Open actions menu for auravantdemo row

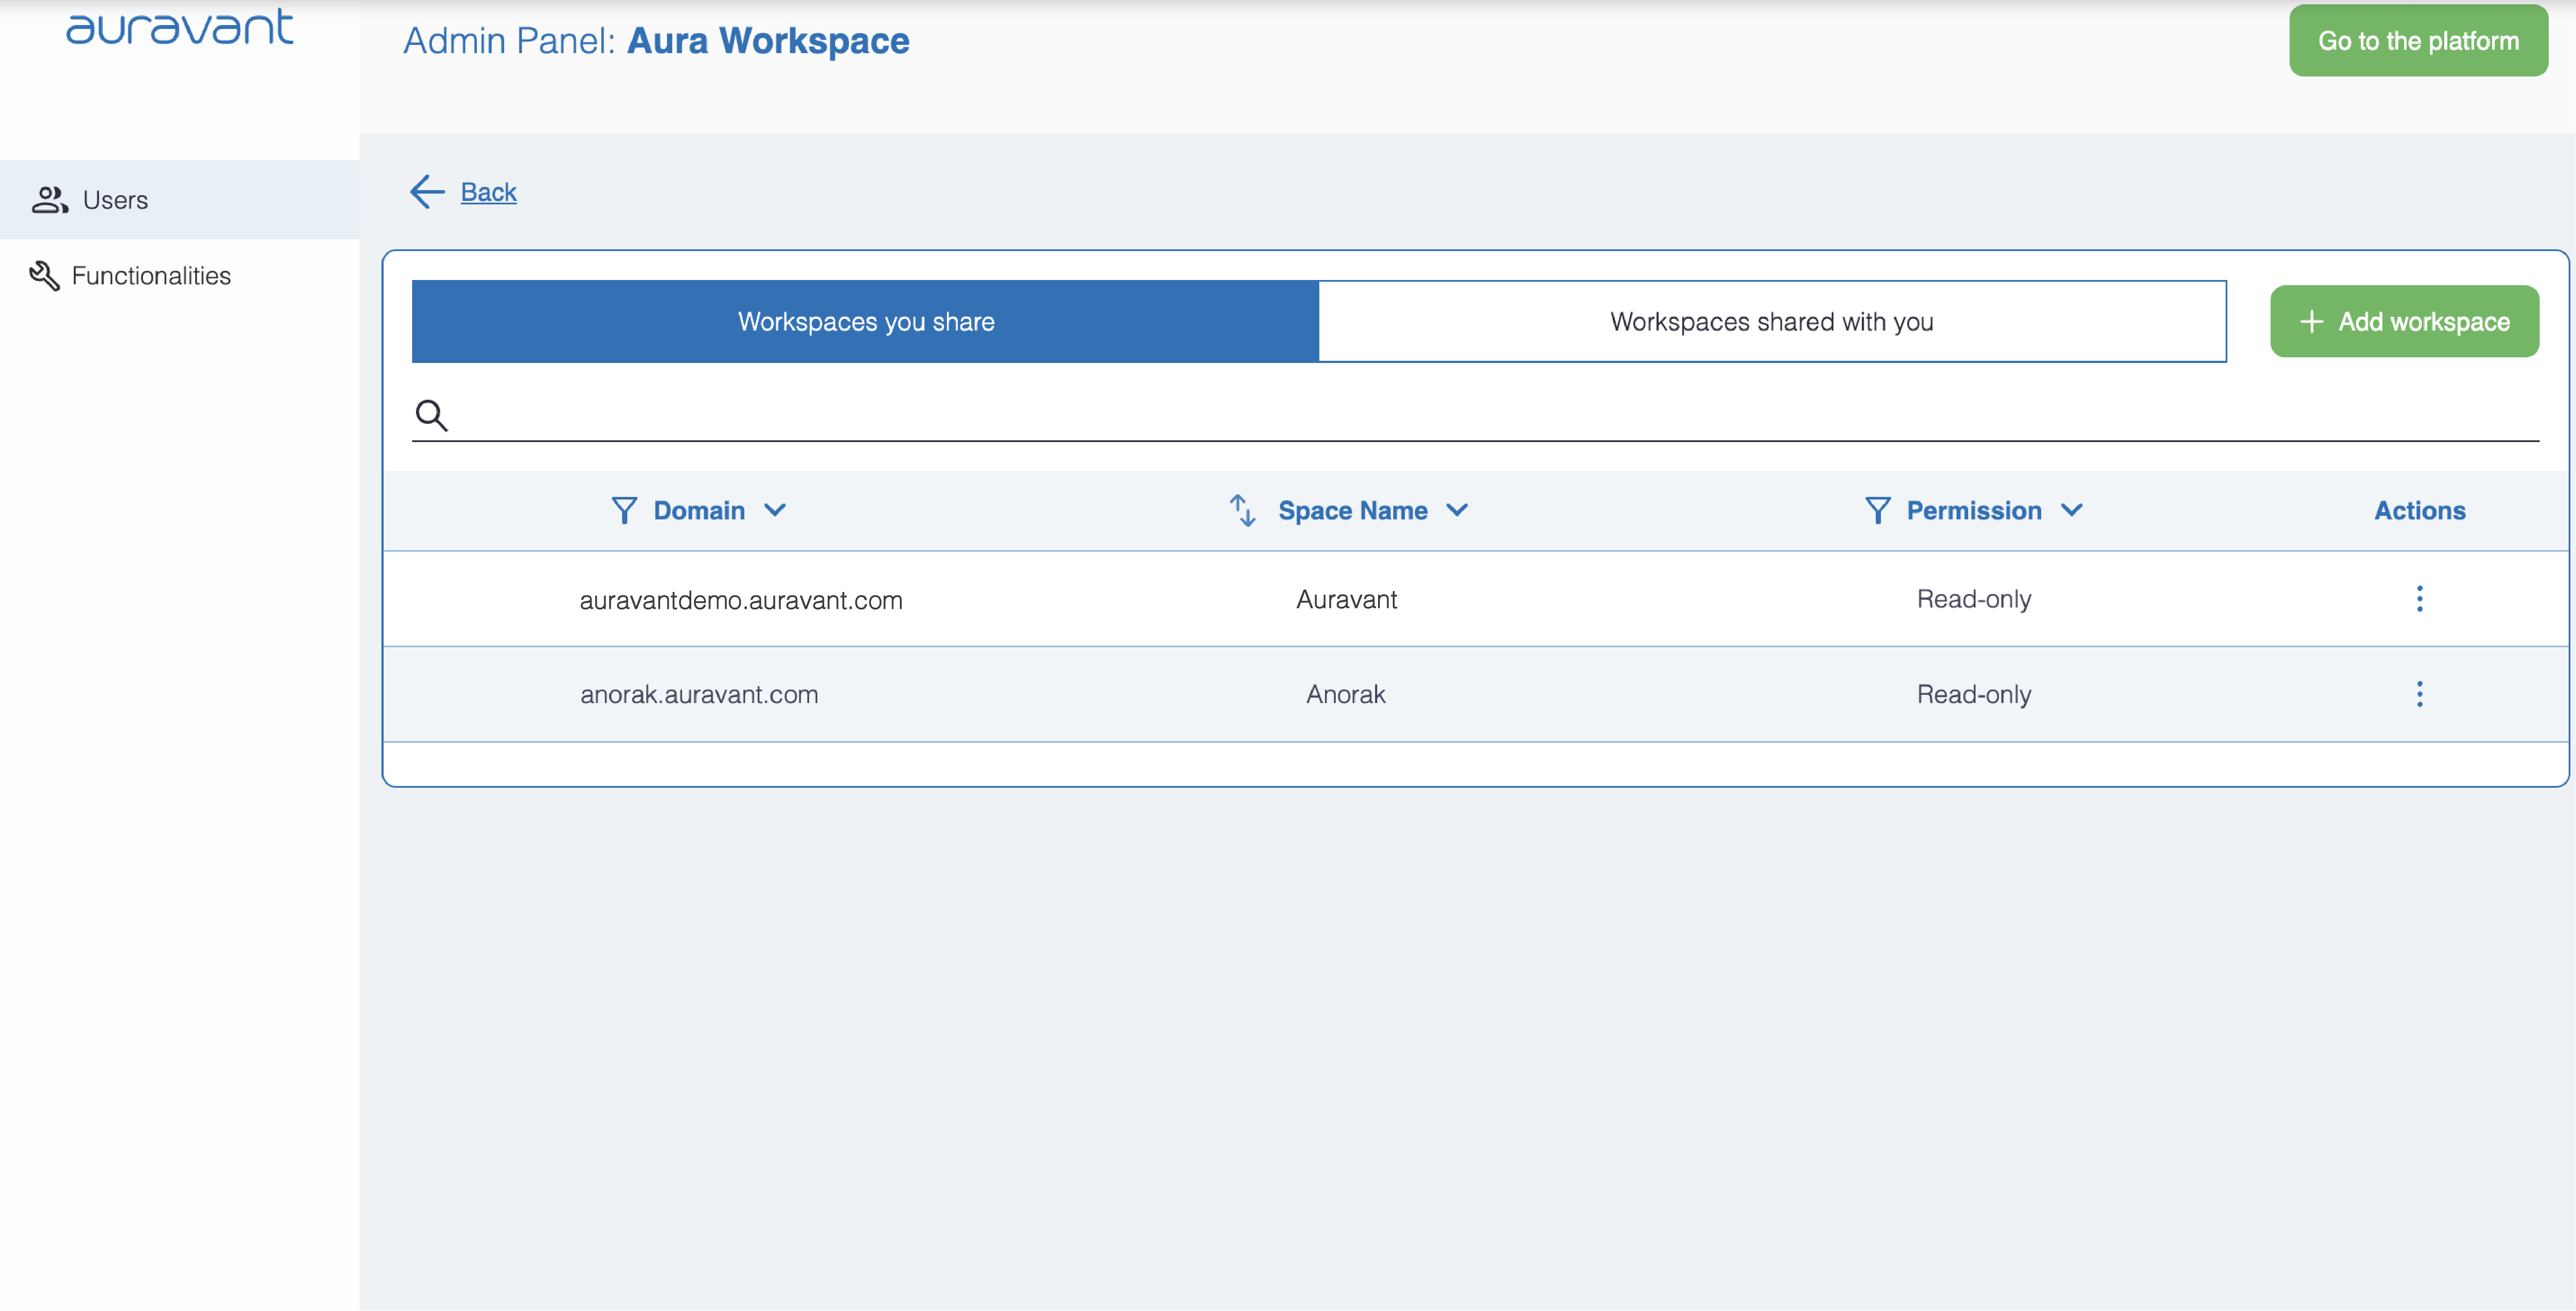[x=2419, y=599]
